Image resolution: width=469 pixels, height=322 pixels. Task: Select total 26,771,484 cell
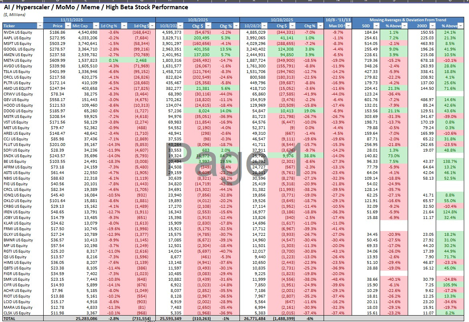pos(254,319)
